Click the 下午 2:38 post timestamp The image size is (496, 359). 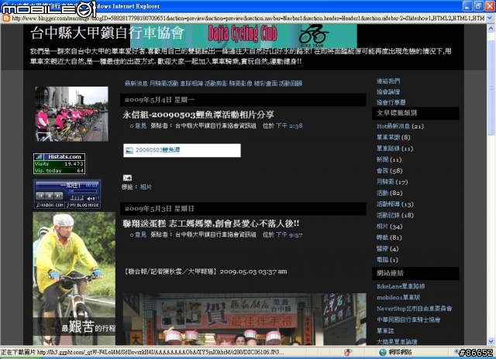pyautogui.click(x=289, y=125)
